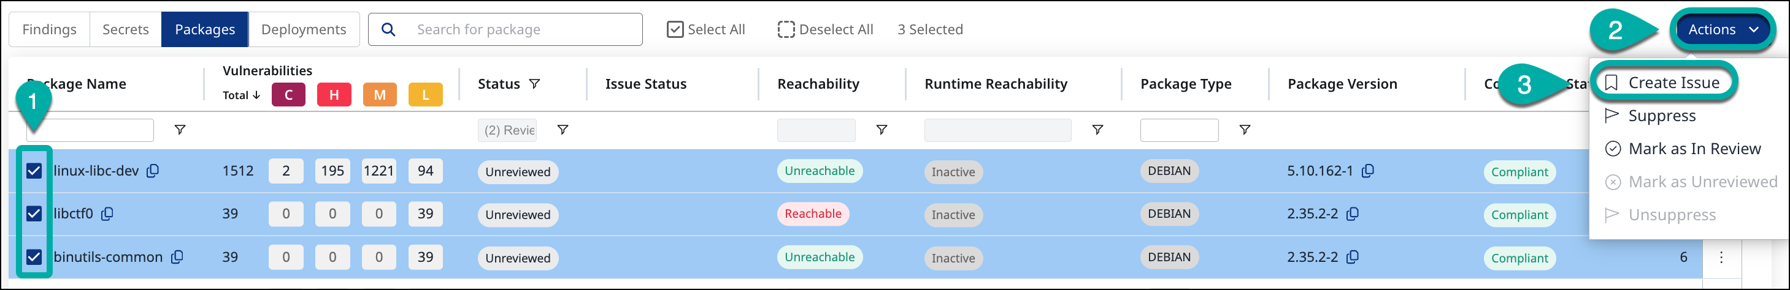1790x290 pixels.
Task: Open the binutils-common row kebab menu
Action: click(1721, 258)
